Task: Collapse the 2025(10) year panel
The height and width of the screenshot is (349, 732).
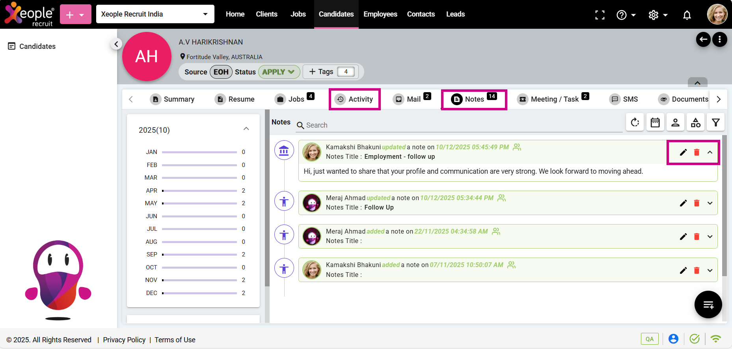Action: (246, 129)
